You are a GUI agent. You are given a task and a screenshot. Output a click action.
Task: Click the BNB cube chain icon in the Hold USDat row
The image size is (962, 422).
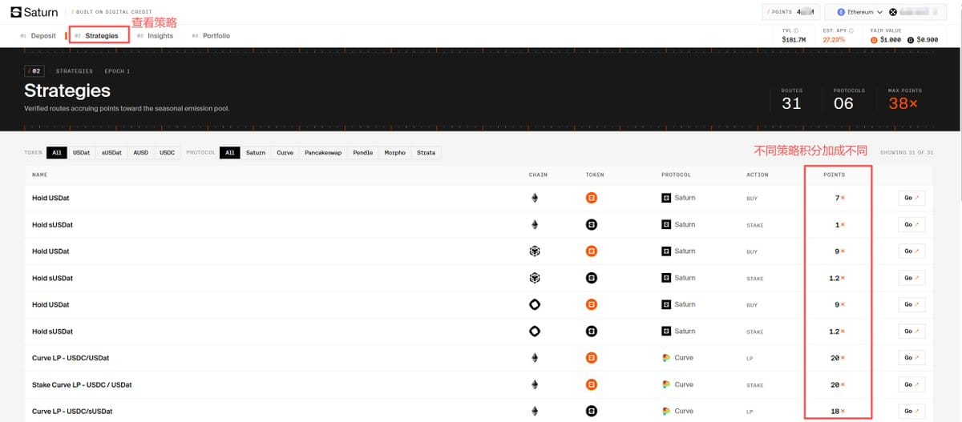pos(535,251)
